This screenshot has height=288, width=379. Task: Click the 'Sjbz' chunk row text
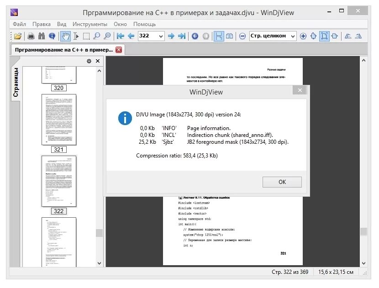coord(213,142)
